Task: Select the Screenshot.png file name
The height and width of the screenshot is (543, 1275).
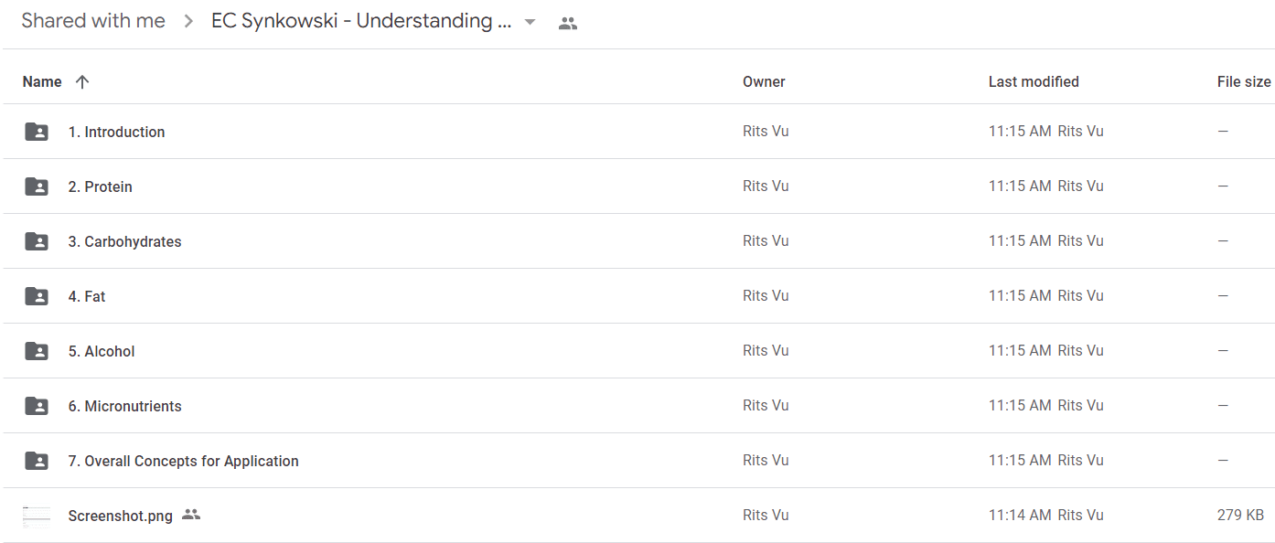Action: (120, 516)
